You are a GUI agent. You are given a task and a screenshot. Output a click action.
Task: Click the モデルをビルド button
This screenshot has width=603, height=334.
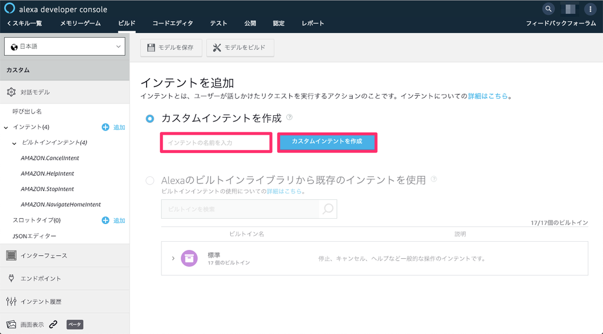tap(240, 48)
